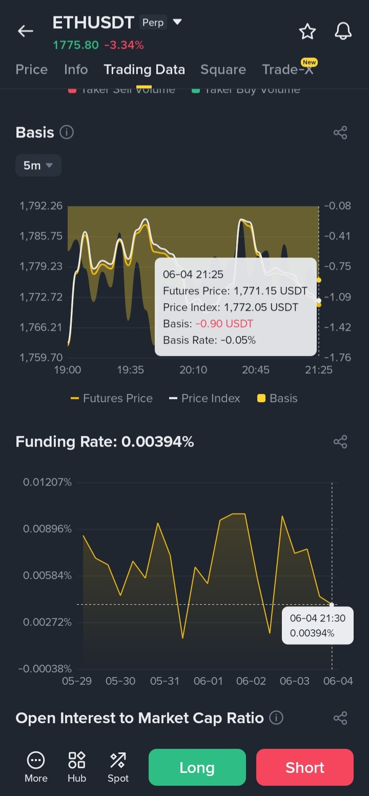The width and height of the screenshot is (369, 796).
Task: Open the Square tab
Action: [223, 69]
